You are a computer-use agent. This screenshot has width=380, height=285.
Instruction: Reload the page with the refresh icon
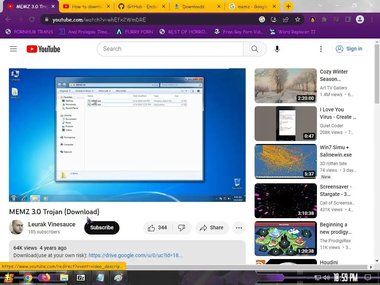32,20
